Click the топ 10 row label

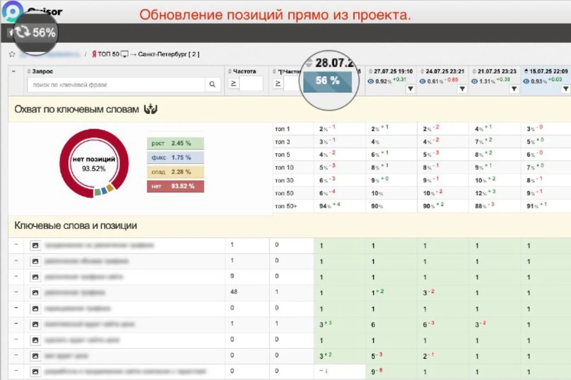[285, 168]
